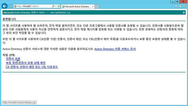Minimize the browser window
This screenshot has height=106, width=188.
point(173,2)
